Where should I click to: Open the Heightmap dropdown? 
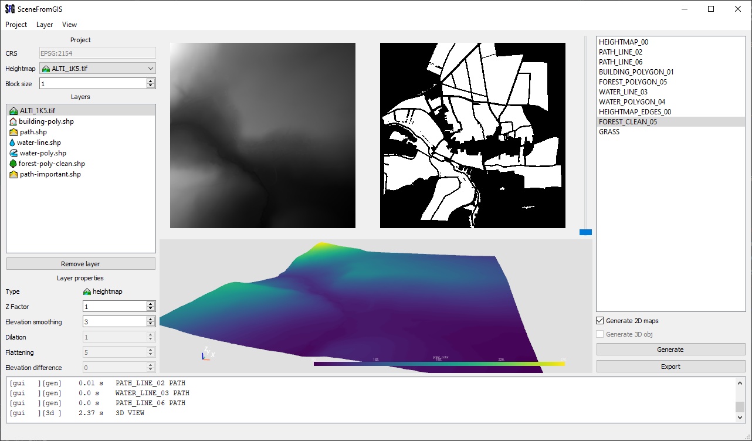151,69
